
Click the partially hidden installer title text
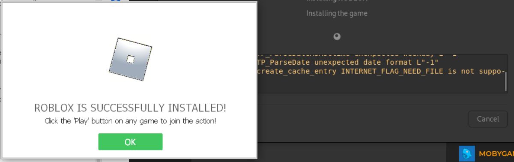point(337,1)
